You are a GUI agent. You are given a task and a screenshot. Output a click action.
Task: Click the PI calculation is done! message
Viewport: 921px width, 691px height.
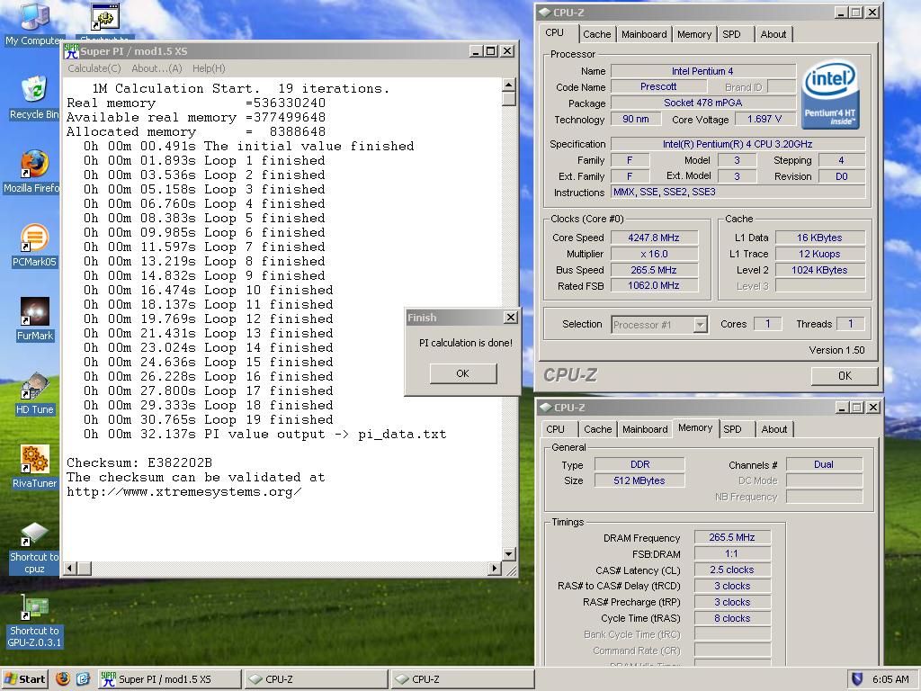tap(465, 343)
